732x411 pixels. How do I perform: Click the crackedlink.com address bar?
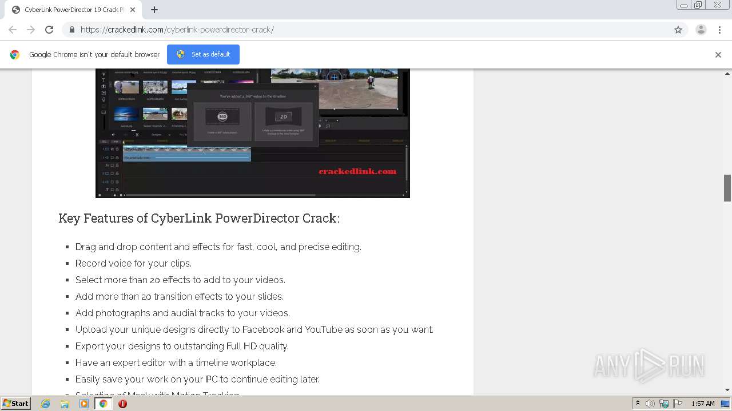366,30
